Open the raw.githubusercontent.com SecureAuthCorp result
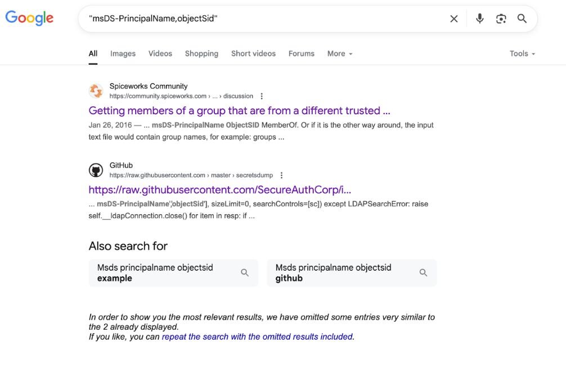Screen dimensions: 566x369 220,190
